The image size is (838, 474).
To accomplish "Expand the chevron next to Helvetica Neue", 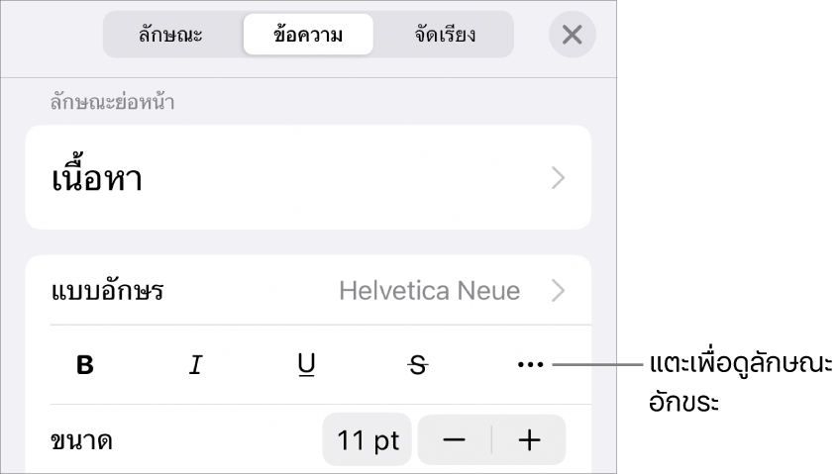I will [x=558, y=291].
